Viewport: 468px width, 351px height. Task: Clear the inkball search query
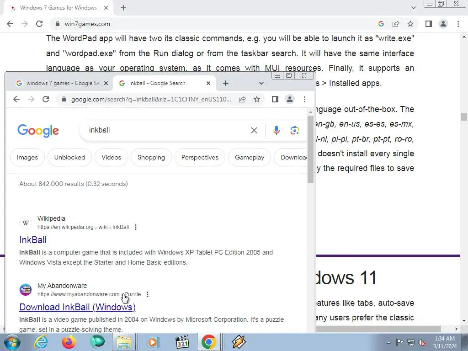254,130
